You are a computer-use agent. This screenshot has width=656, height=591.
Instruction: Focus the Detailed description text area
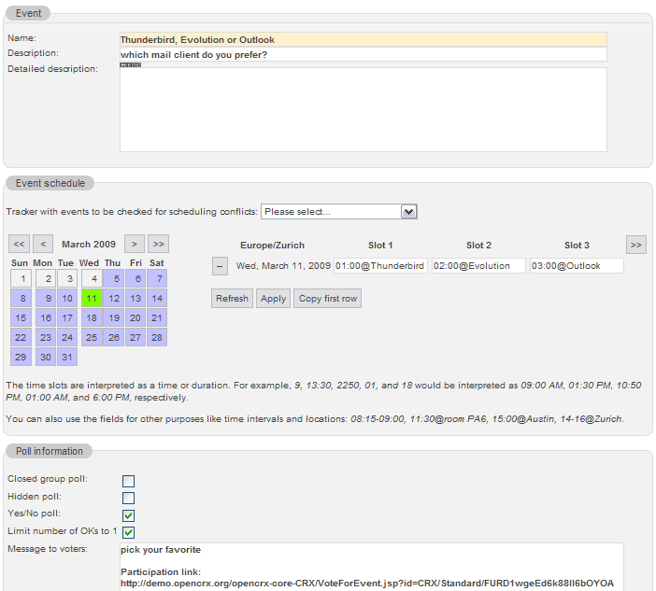364,109
